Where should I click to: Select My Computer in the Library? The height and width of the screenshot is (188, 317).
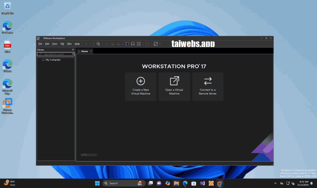point(53,60)
